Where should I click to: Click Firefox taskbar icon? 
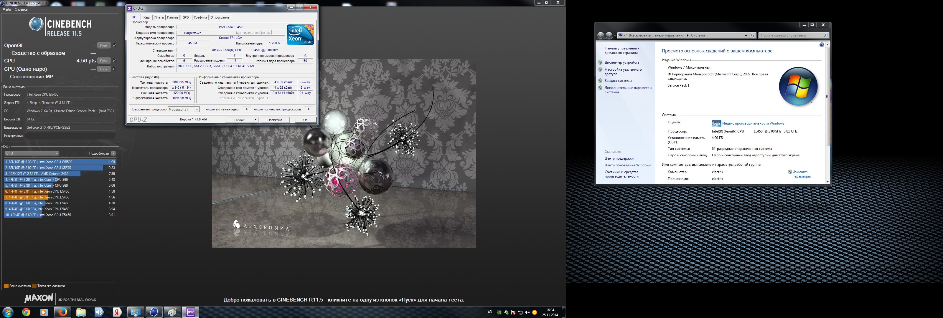62,312
